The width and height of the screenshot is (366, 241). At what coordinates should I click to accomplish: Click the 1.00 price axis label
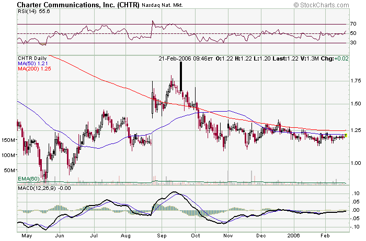click(356, 163)
